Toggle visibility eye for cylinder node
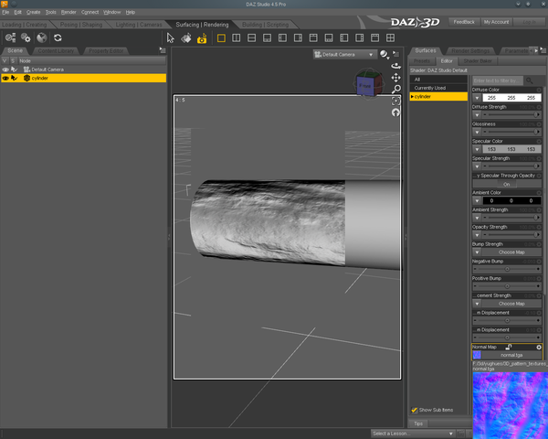 coord(5,79)
